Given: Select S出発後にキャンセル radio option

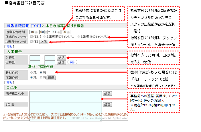Looking at the screenshot, I should coord(82,37).
